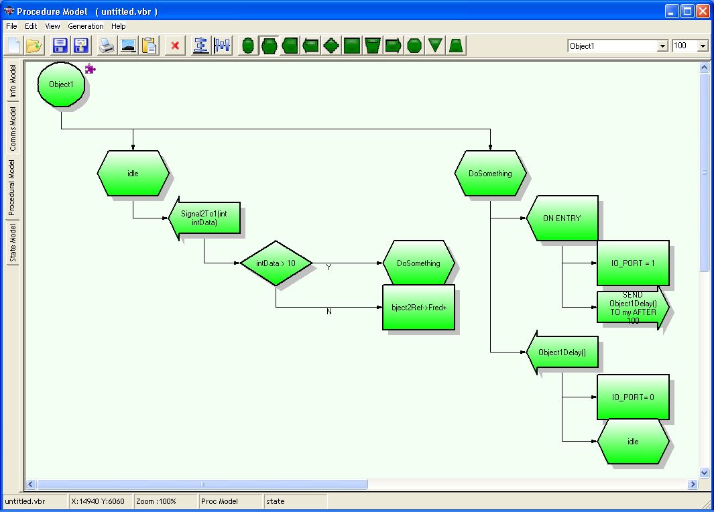714x512 pixels.
Task: Open the zoom 100 dropdown
Action: pos(703,46)
